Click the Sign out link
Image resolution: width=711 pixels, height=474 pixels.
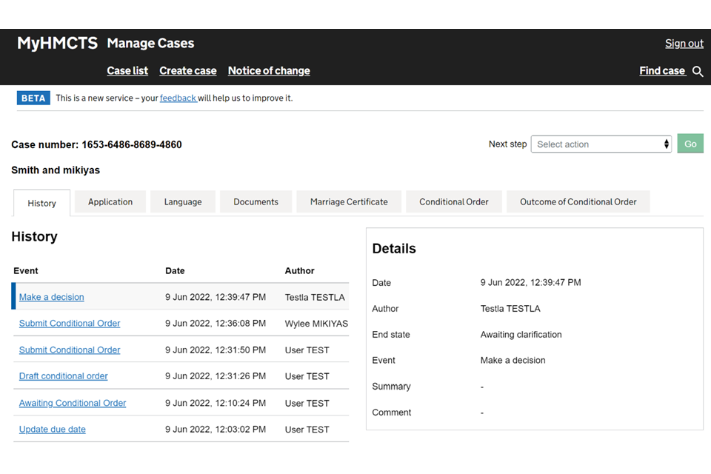pos(684,44)
